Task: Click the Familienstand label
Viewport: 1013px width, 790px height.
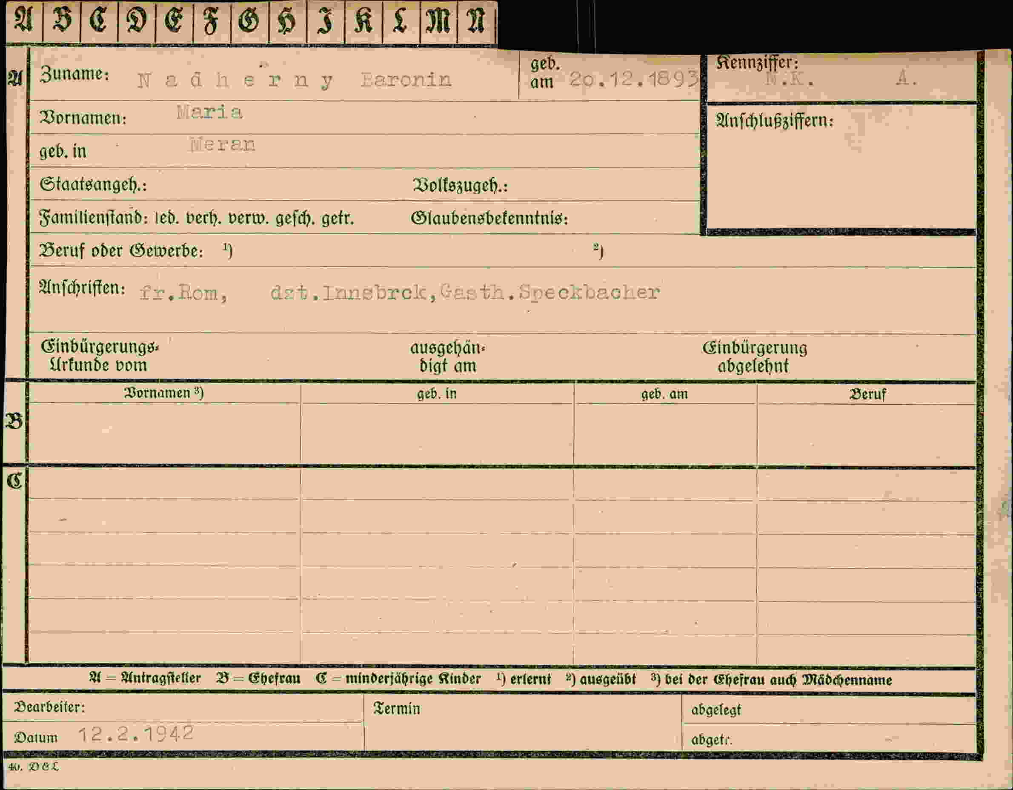Action: tap(94, 218)
